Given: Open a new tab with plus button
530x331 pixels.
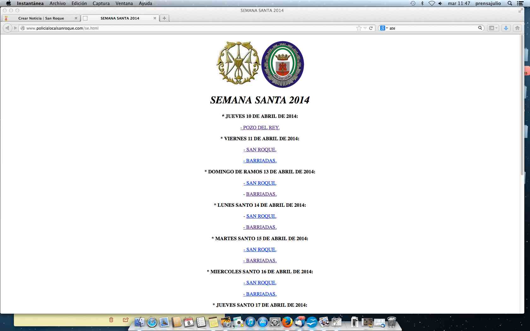Looking at the screenshot, I should (x=164, y=18).
